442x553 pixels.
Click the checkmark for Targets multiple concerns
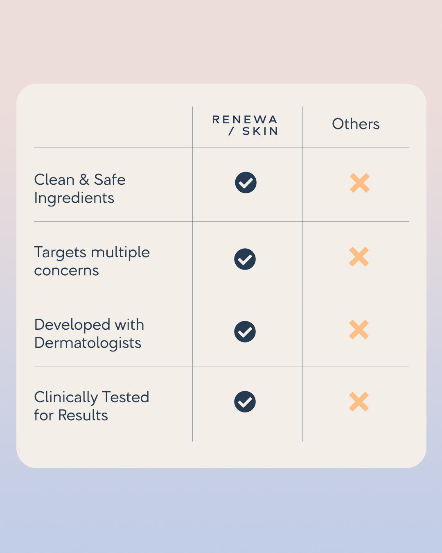[245, 259]
